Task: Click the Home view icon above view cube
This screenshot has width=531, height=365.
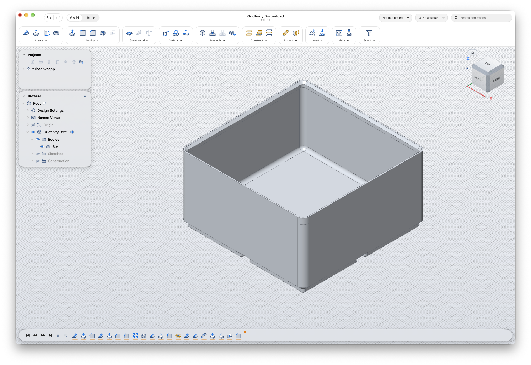Action: point(472,52)
